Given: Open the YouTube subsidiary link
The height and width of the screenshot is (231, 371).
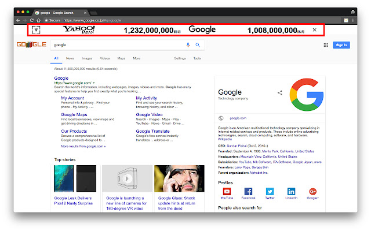Looking at the screenshot, I should 245,162.
